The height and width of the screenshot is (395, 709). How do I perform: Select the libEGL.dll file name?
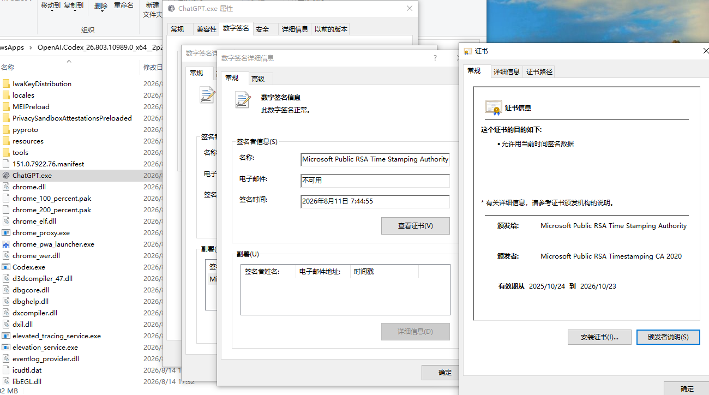point(27,381)
